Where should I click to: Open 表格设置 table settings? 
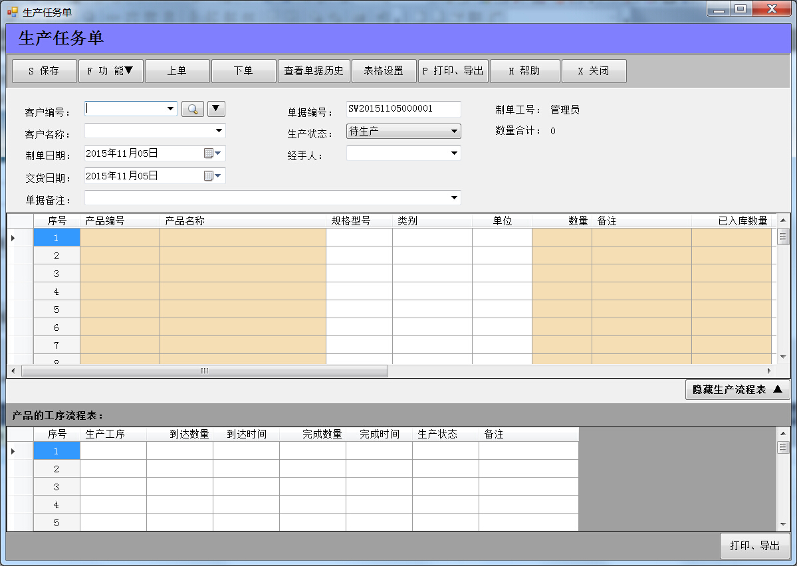[384, 70]
